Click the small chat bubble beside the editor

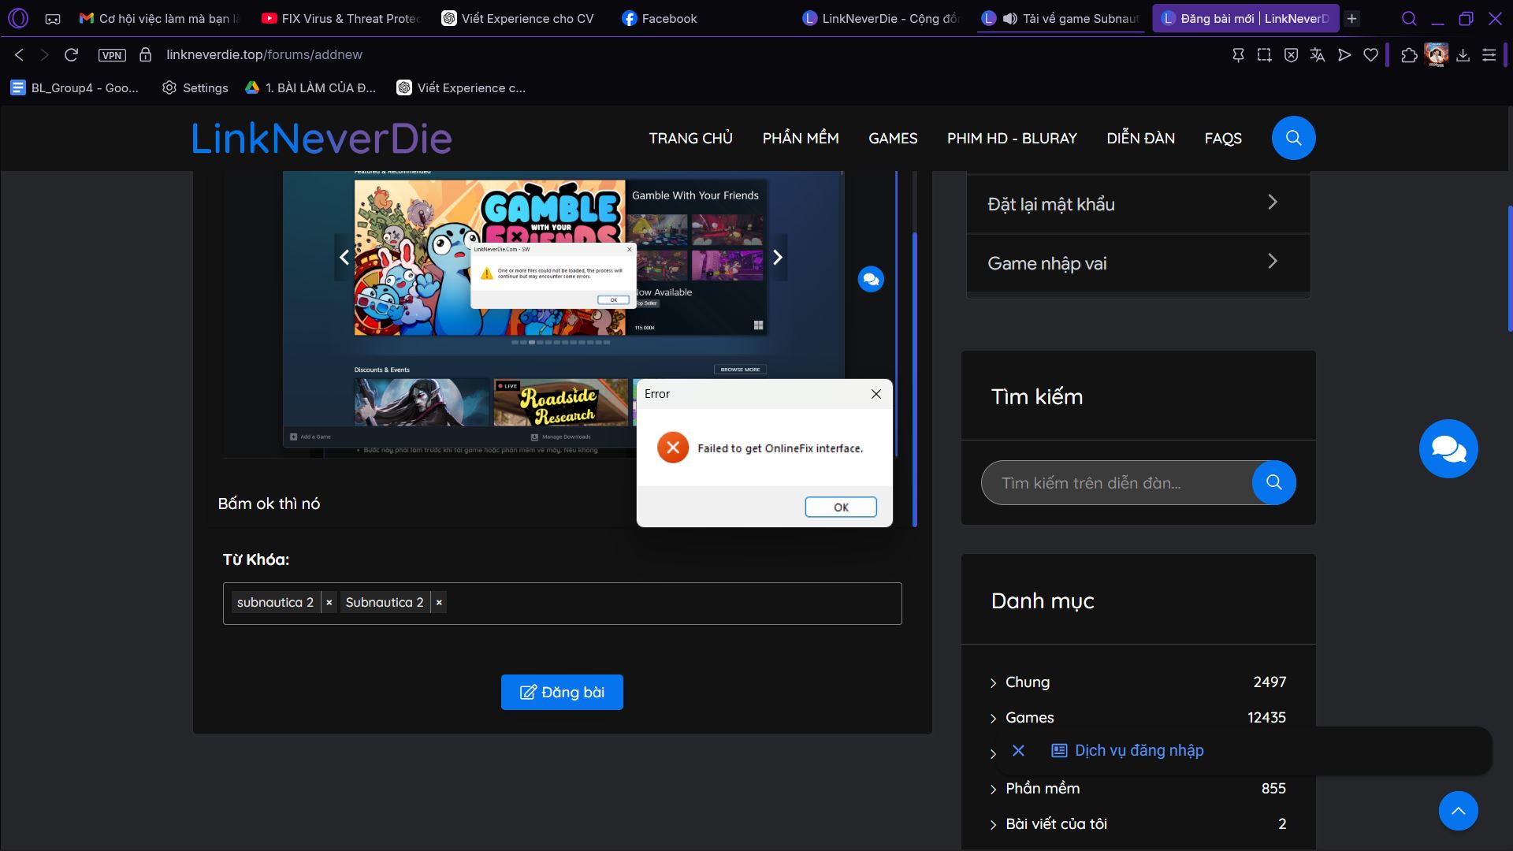click(x=871, y=279)
